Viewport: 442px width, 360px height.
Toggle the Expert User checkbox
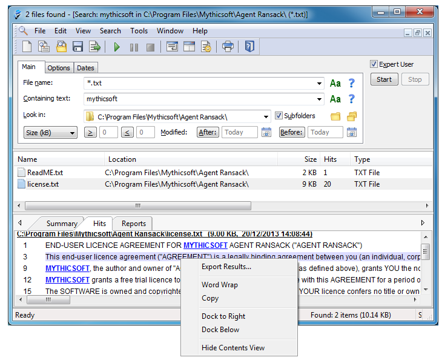[374, 64]
